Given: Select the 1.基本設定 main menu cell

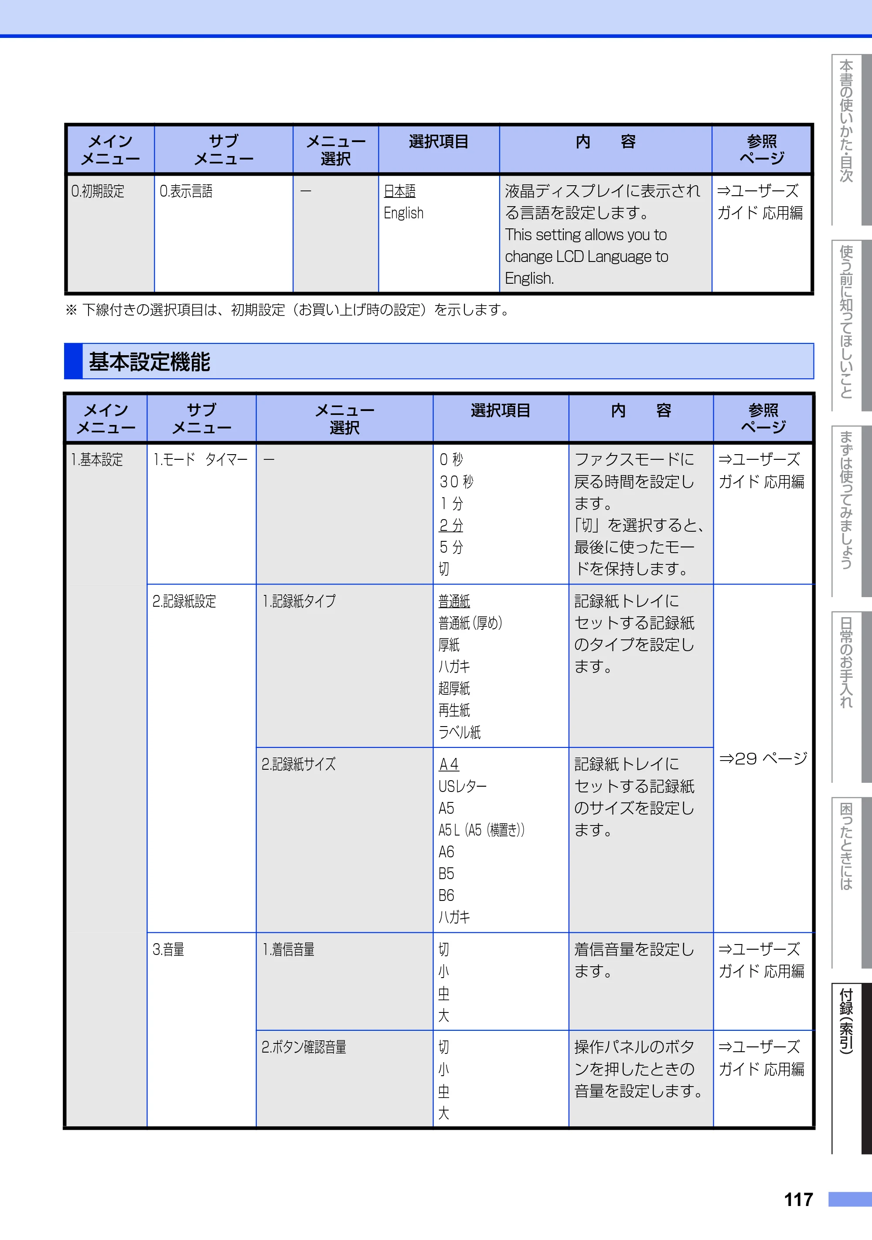Looking at the screenshot, I should pyautogui.click(x=106, y=785).
